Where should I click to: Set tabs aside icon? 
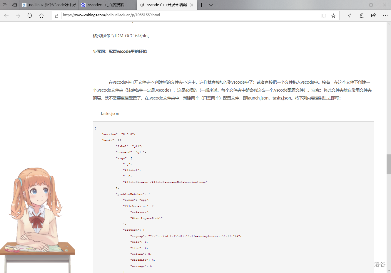pyautogui.click(x=14, y=5)
